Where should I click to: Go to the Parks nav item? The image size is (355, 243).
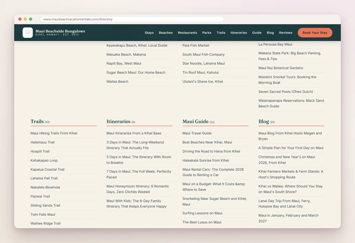point(207,33)
